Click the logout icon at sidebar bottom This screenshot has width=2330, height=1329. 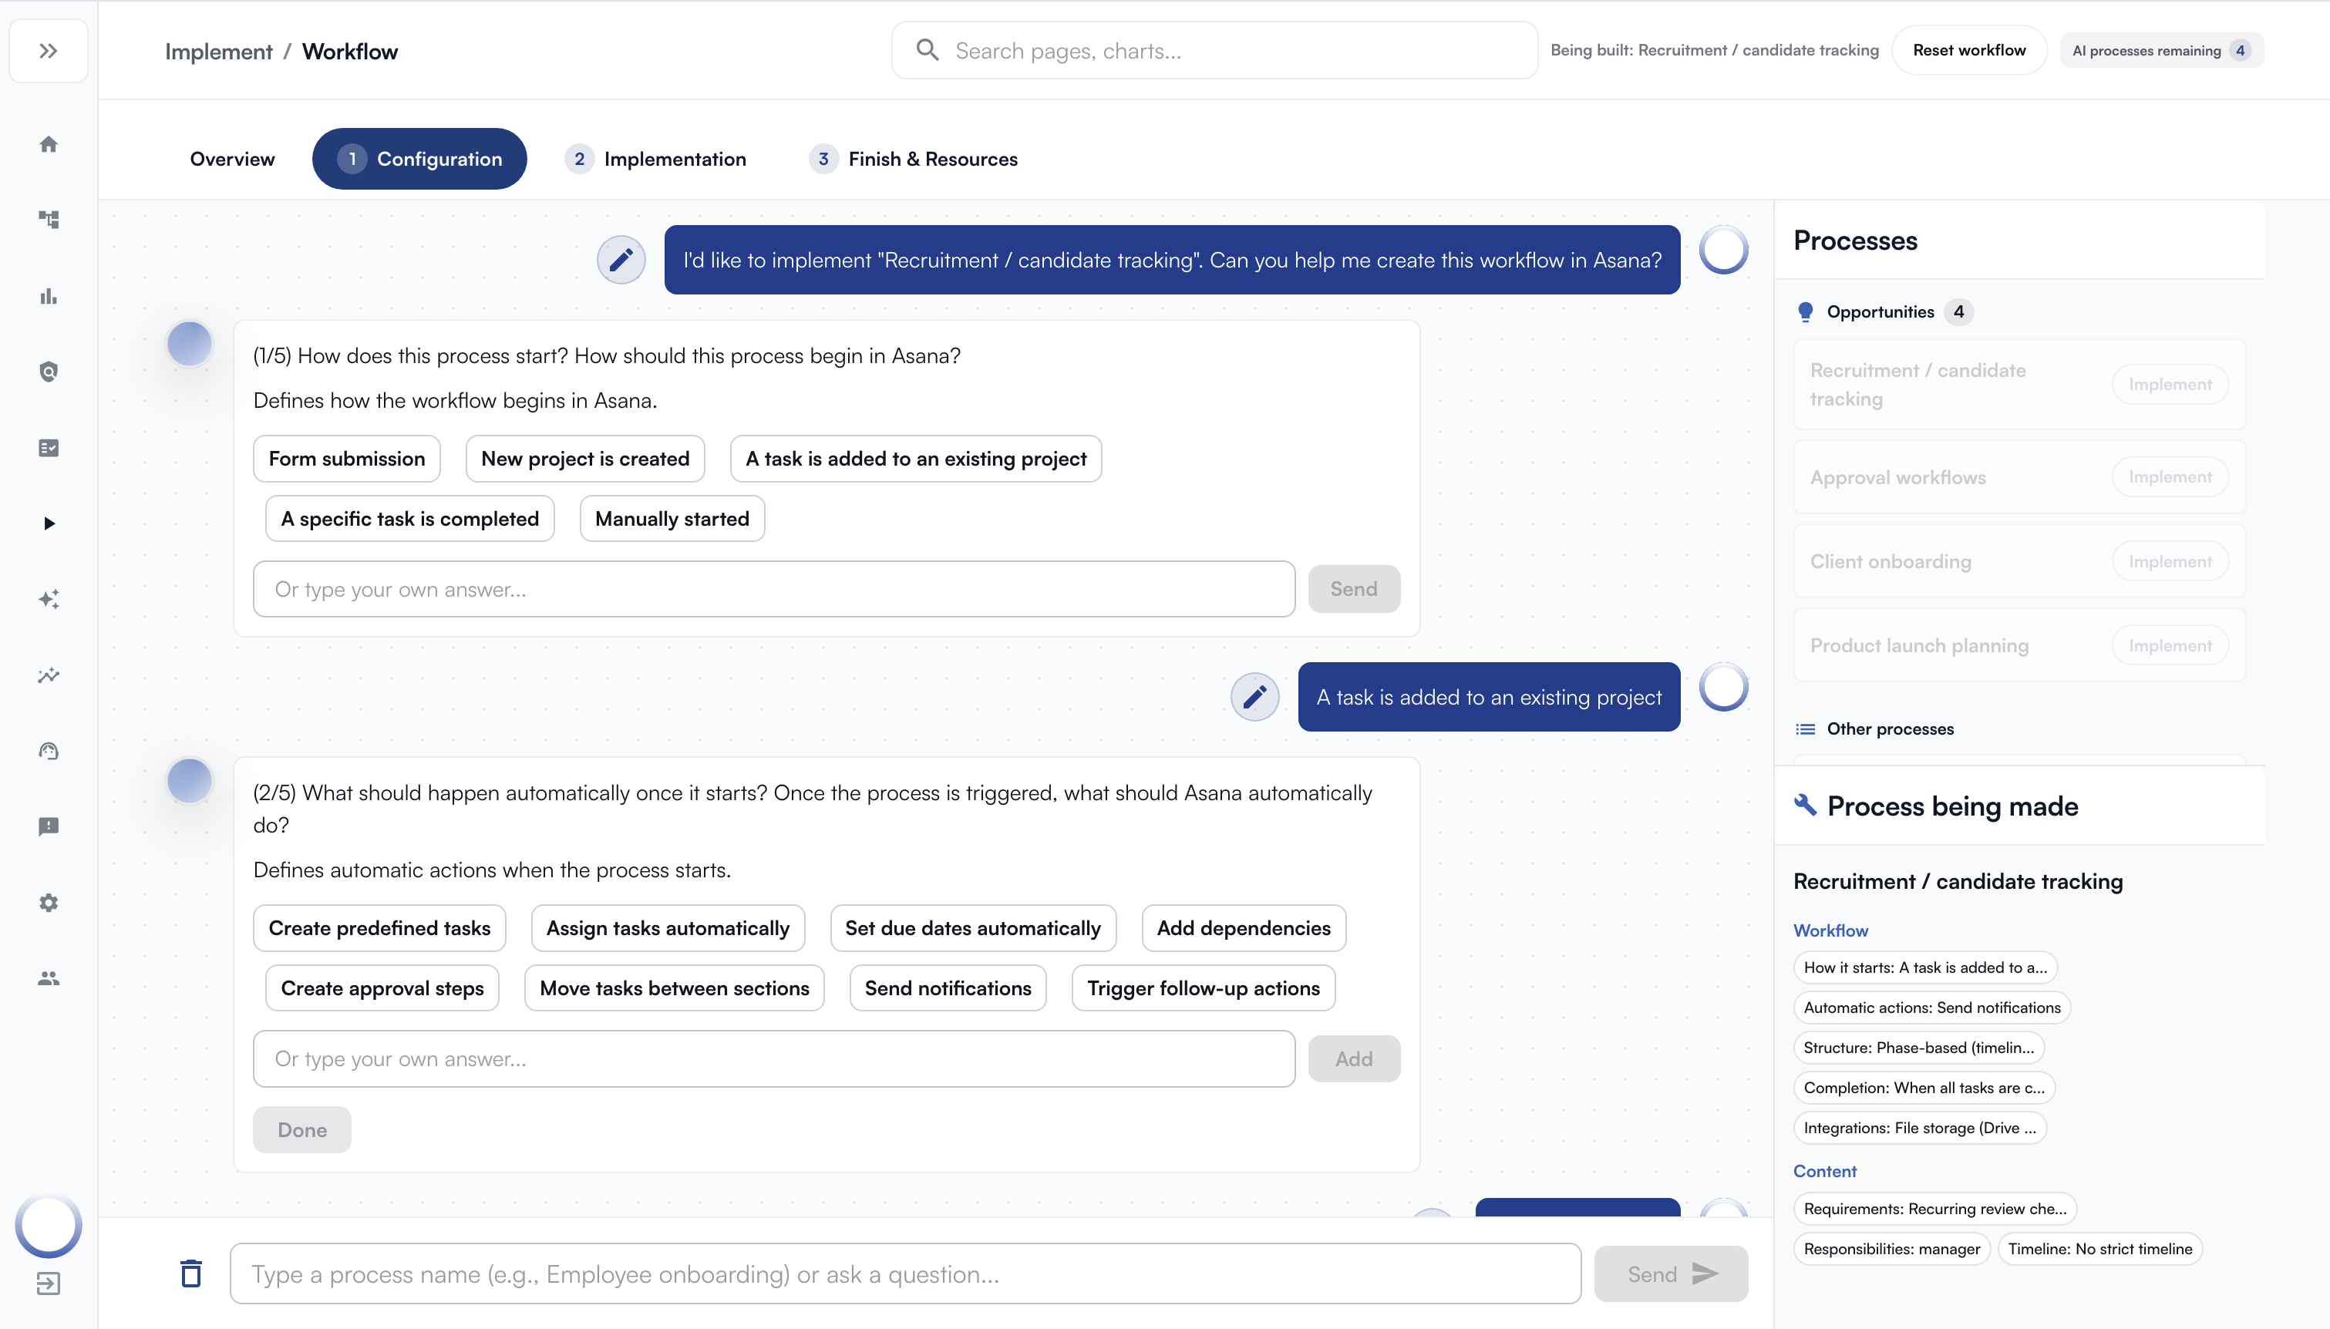[x=49, y=1284]
